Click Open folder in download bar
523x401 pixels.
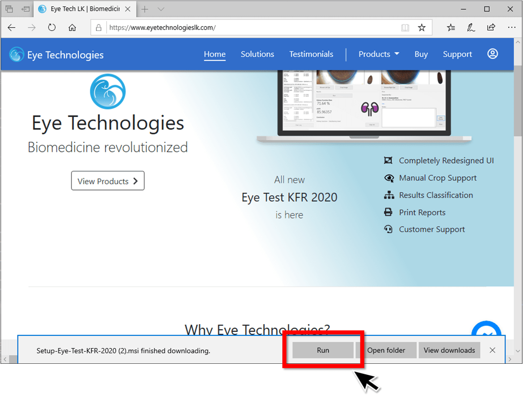386,350
